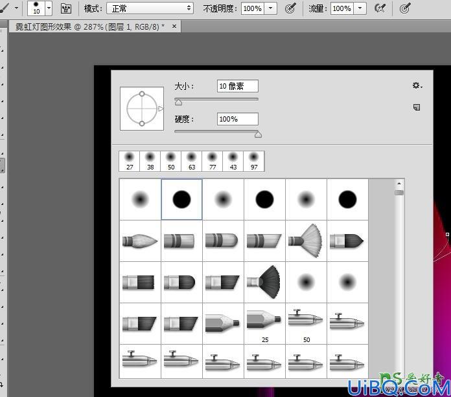Image resolution: width=451 pixels, height=397 pixels.
Task: Select recent brush size 38
Action: [x=150, y=162]
